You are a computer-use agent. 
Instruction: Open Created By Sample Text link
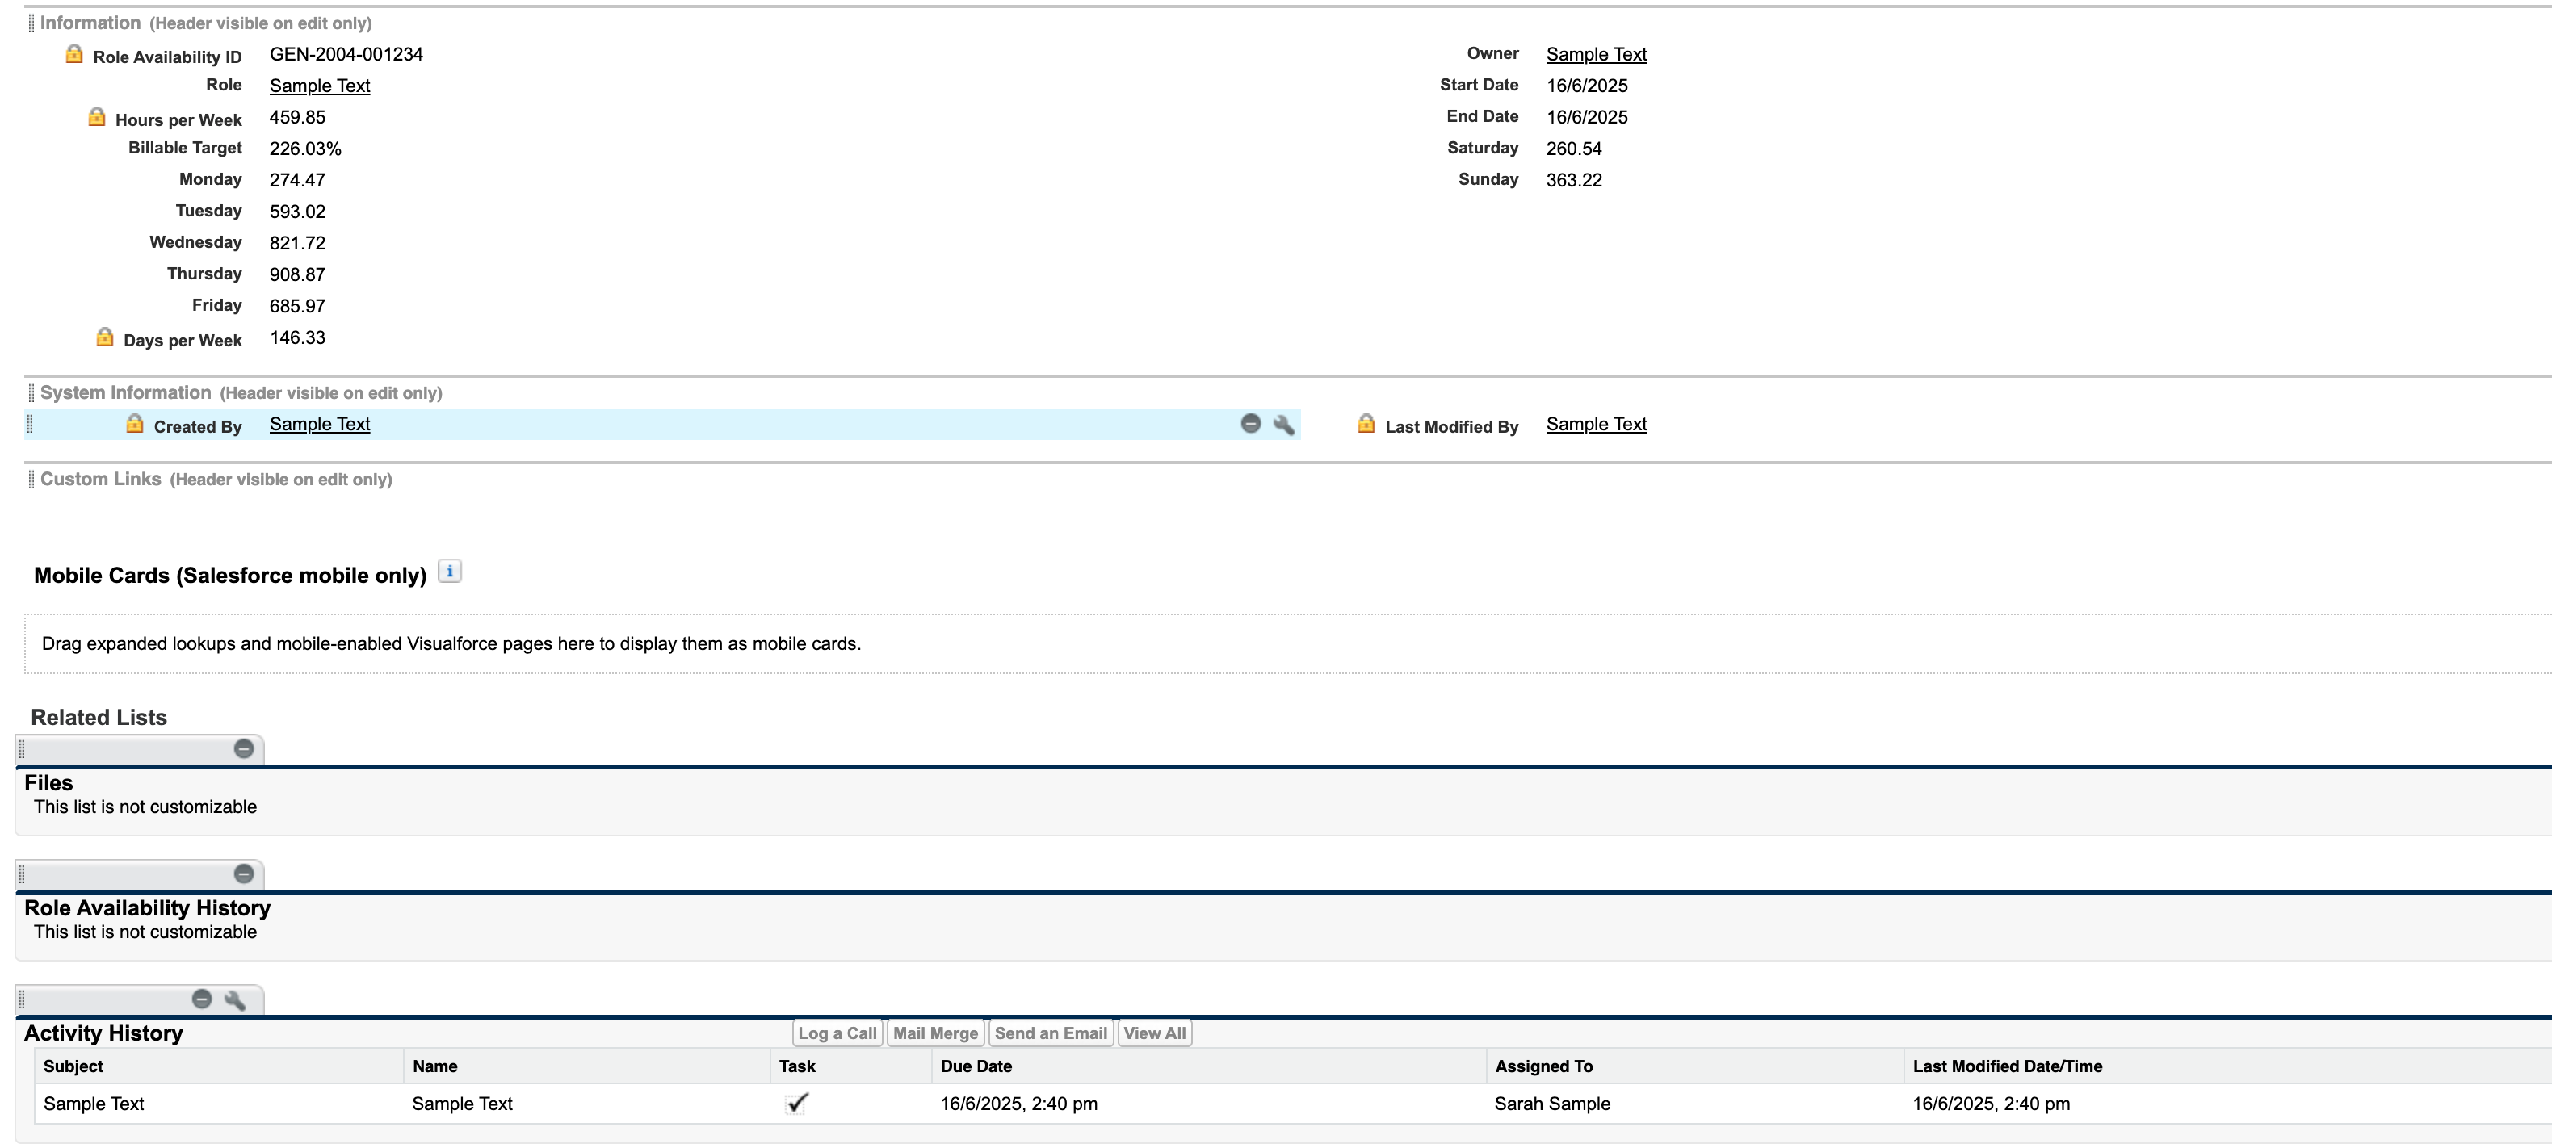point(320,424)
